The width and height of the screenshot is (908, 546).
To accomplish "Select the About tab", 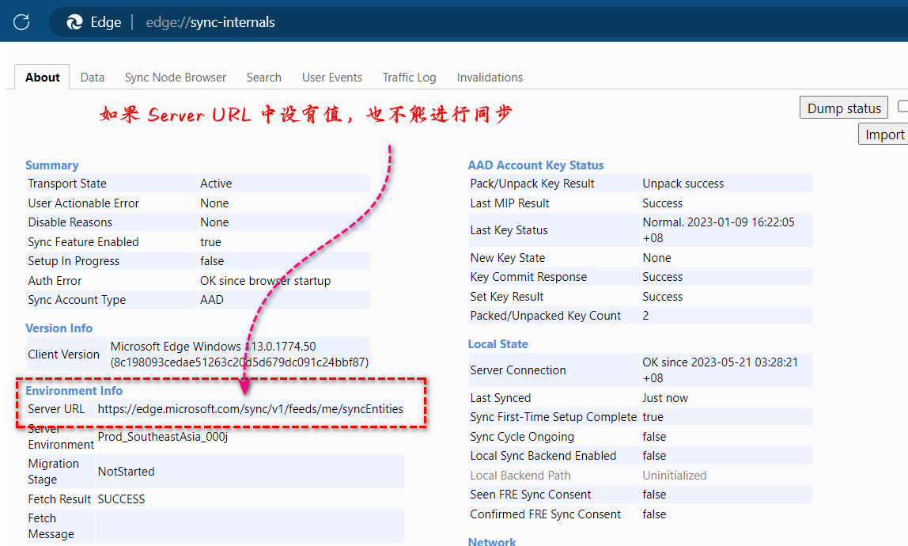I will [42, 77].
